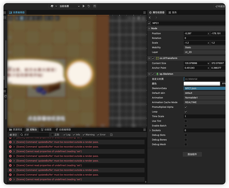Toggle the Loop checkbox
This screenshot has width=229, height=188.
pyautogui.click(x=186, y=112)
